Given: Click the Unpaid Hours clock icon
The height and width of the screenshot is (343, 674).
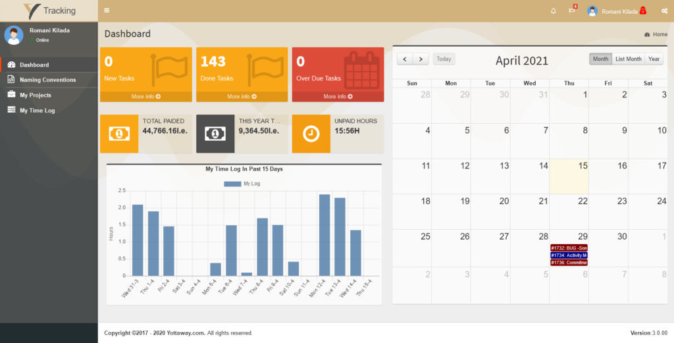Looking at the screenshot, I should [x=311, y=134].
